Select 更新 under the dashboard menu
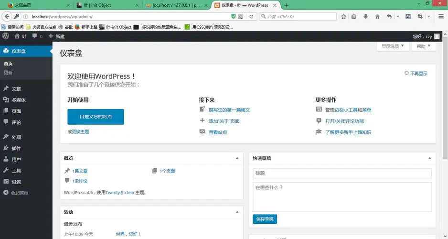448x239 pixels. pos(8,73)
